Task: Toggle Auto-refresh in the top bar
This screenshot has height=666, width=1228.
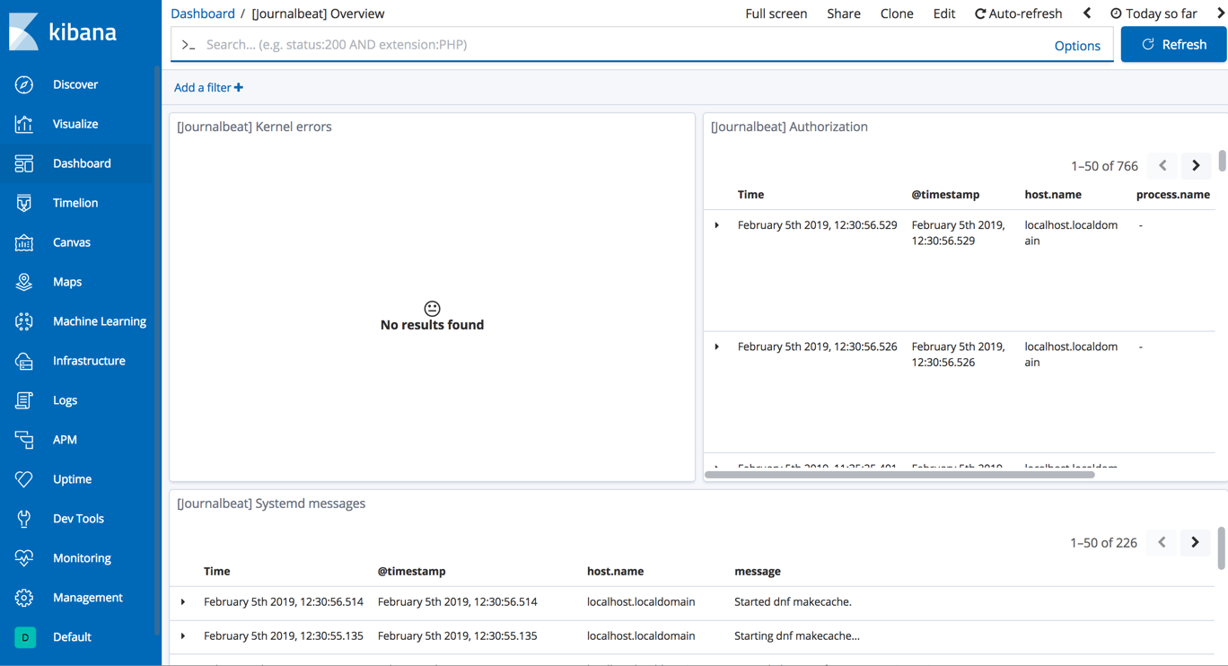Action: click(x=1018, y=13)
